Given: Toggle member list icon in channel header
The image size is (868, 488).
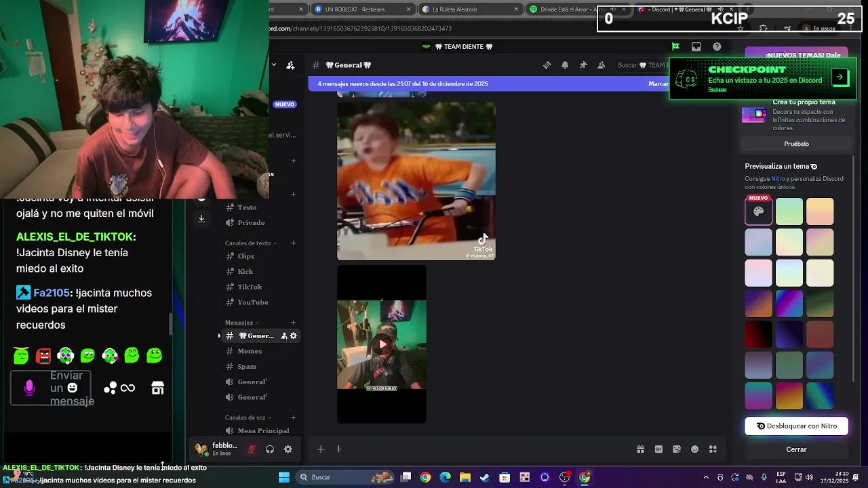Looking at the screenshot, I should [x=601, y=65].
